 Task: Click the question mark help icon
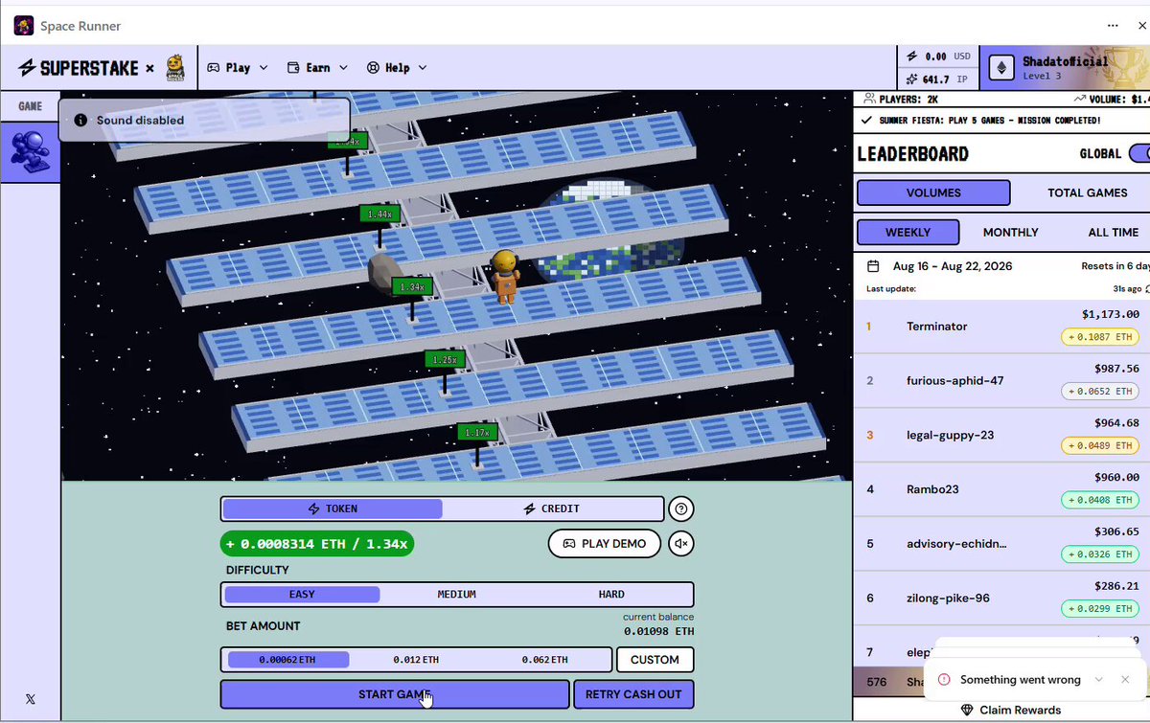pyautogui.click(x=681, y=508)
